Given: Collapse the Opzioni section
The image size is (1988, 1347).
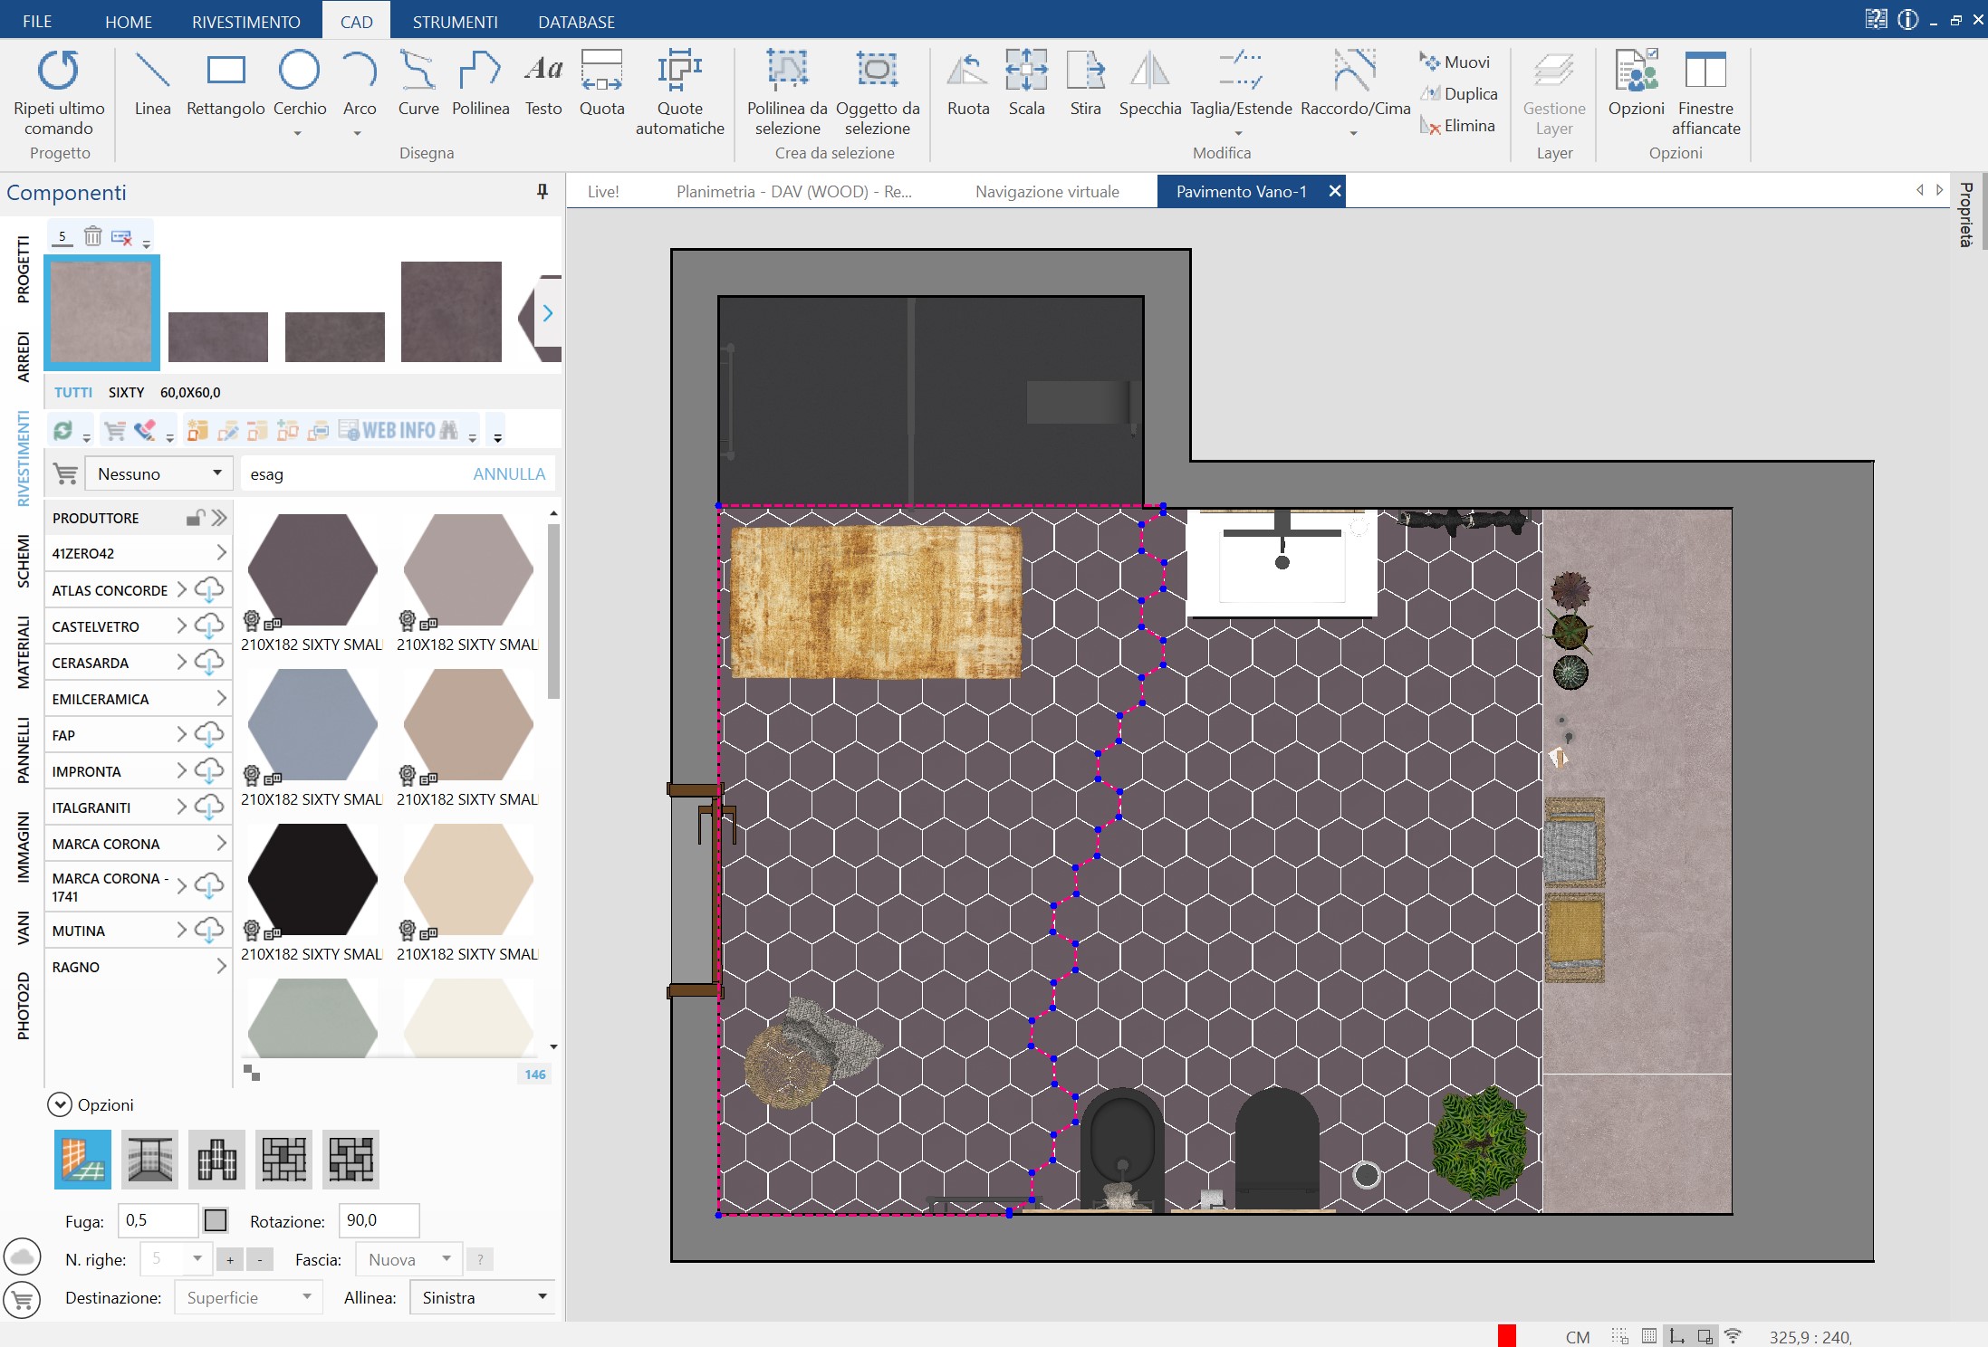Looking at the screenshot, I should (60, 1104).
